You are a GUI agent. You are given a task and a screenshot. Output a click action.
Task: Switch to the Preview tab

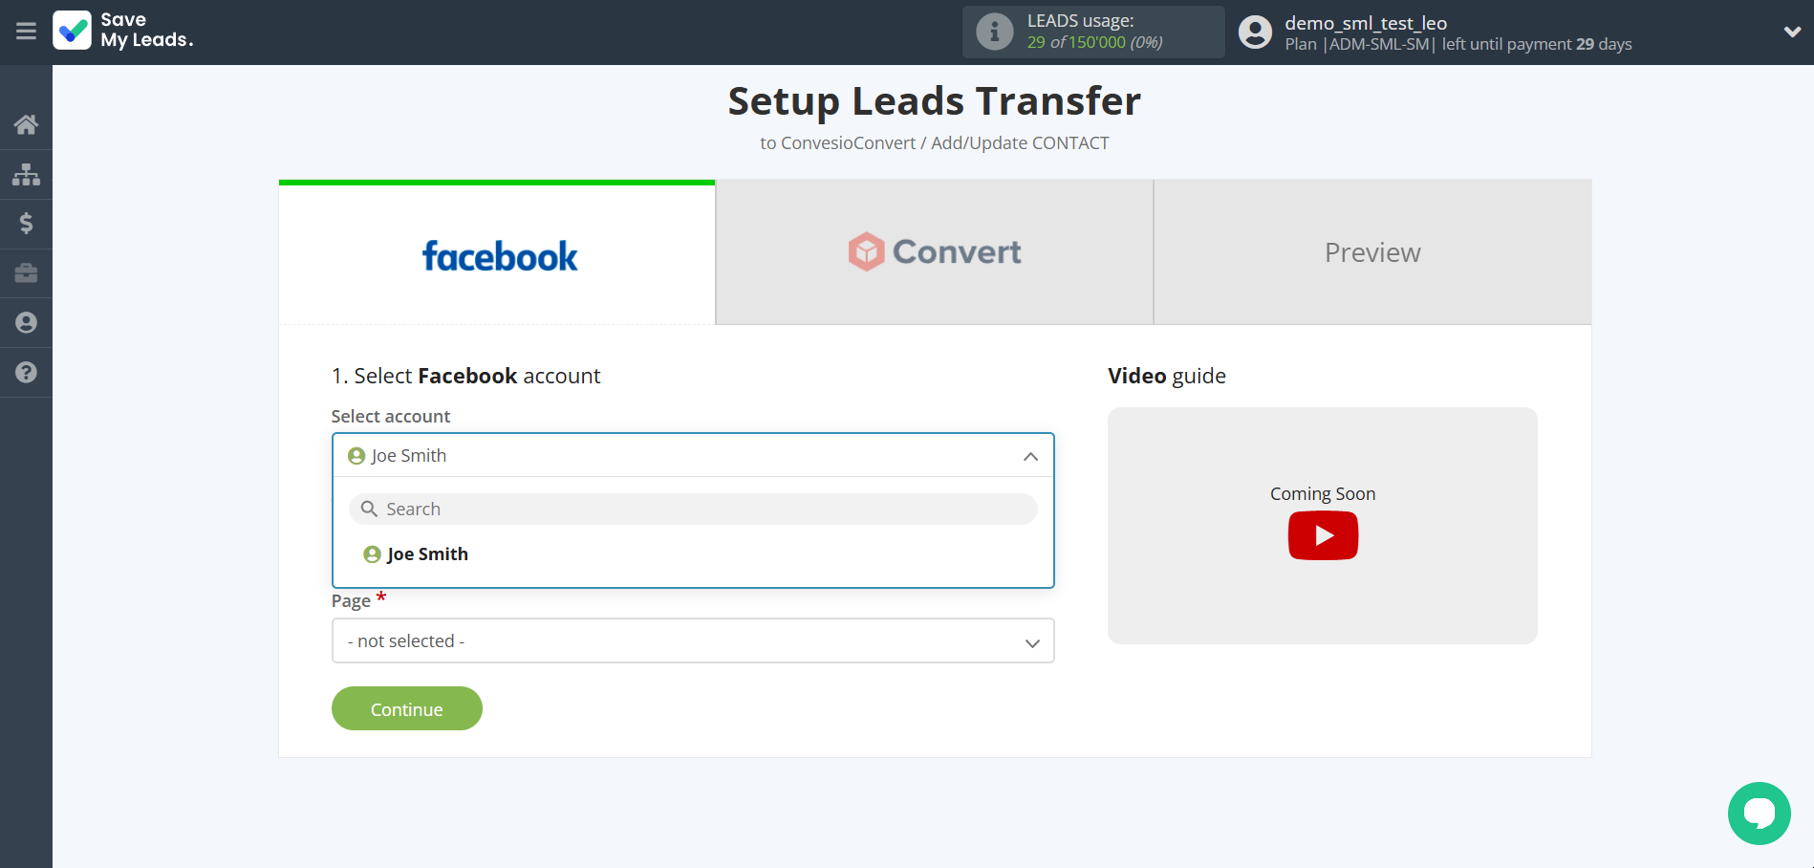[1372, 252]
